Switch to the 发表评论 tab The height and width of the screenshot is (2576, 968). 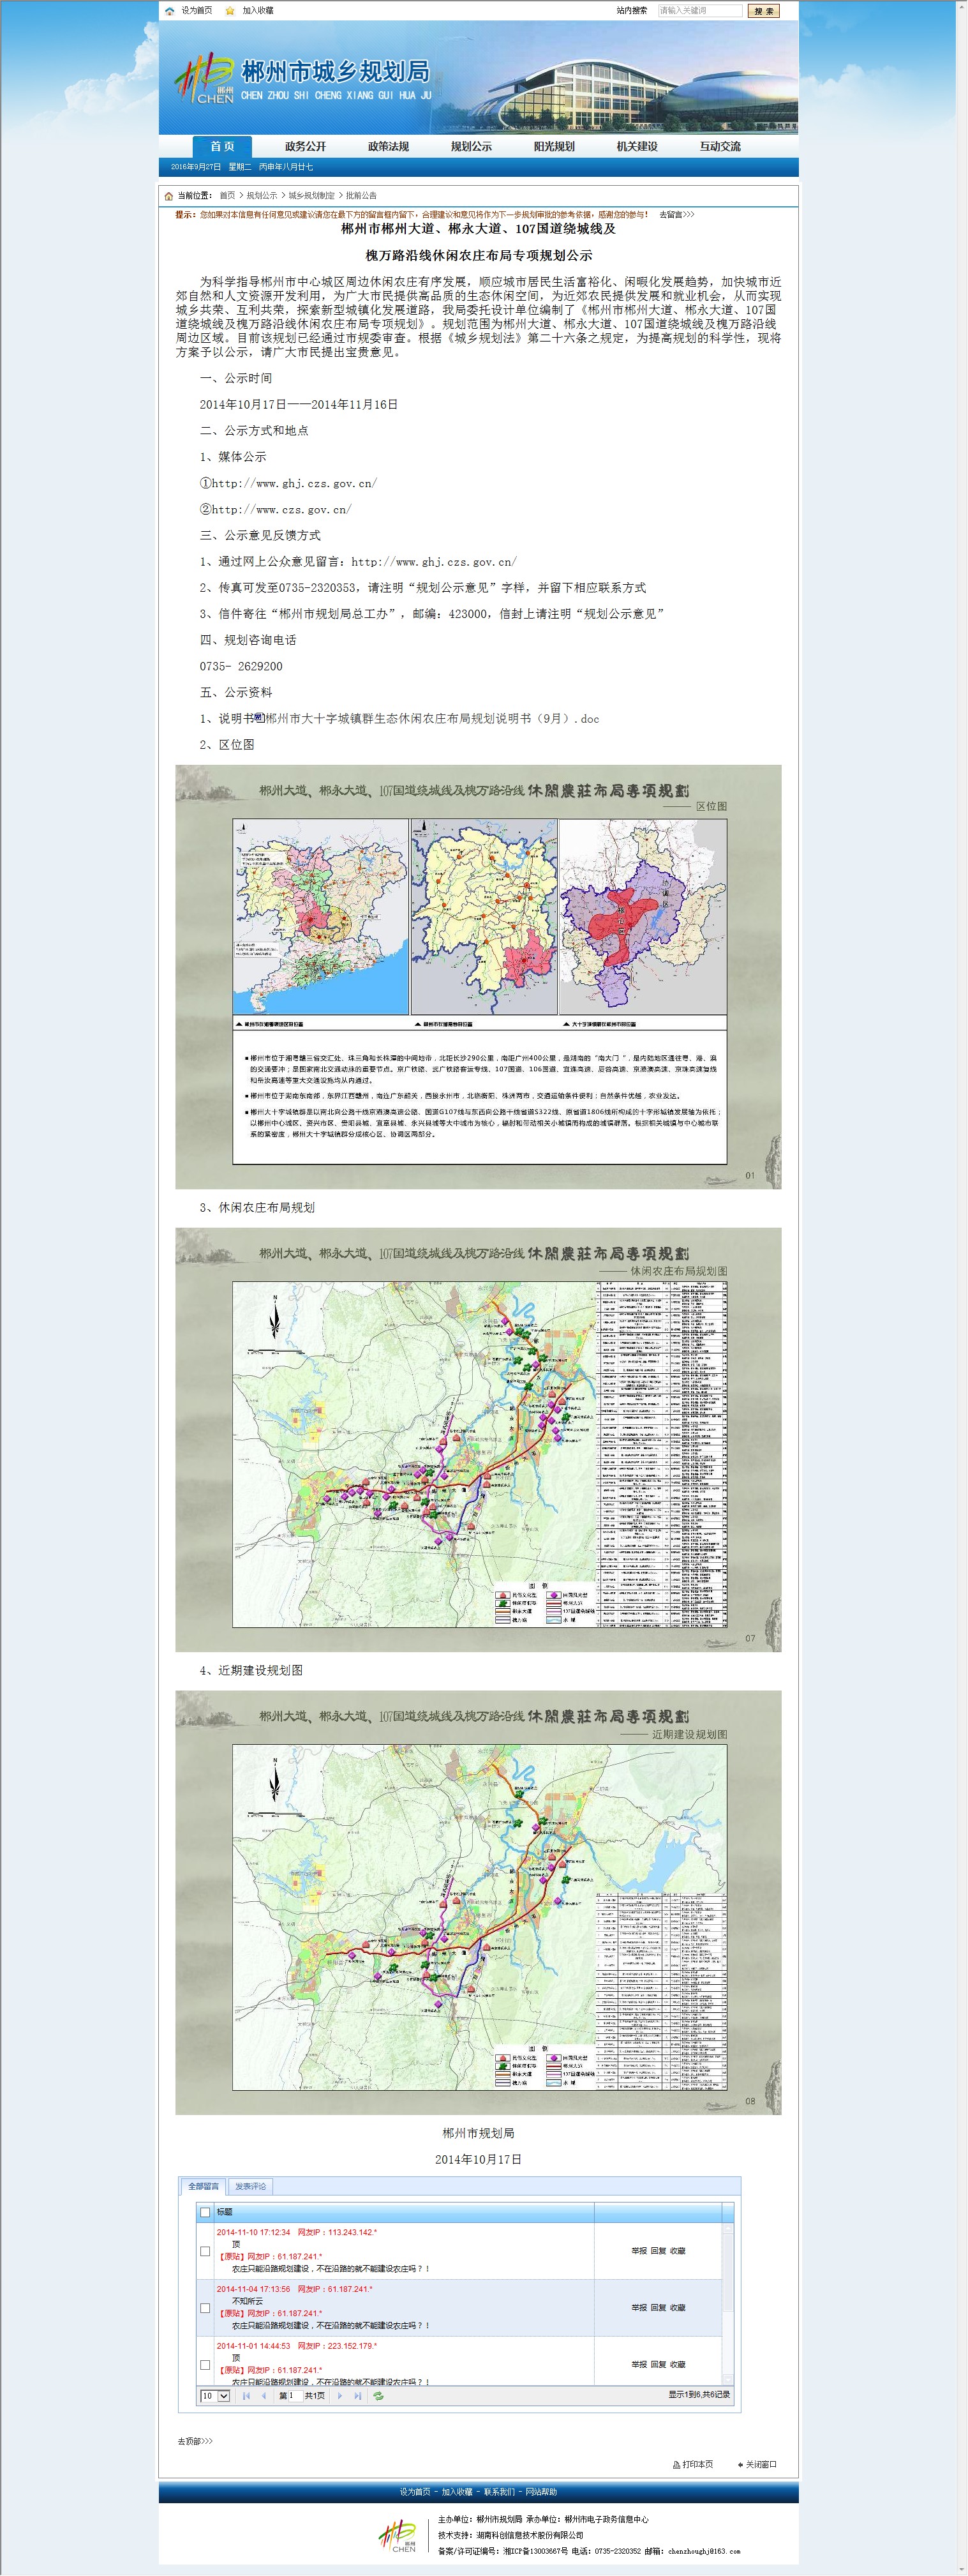[250, 2186]
